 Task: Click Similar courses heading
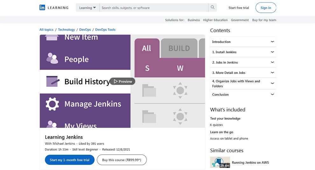(x=227, y=151)
